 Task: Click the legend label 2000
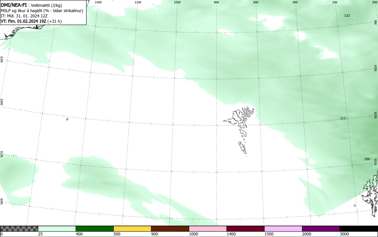coord(307,234)
